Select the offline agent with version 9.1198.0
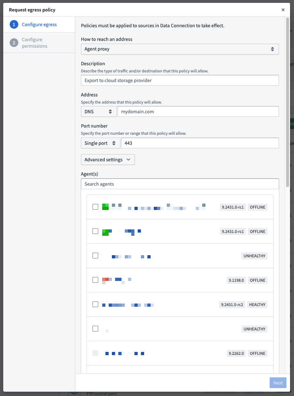This screenshot has width=294, height=396. tap(95, 280)
